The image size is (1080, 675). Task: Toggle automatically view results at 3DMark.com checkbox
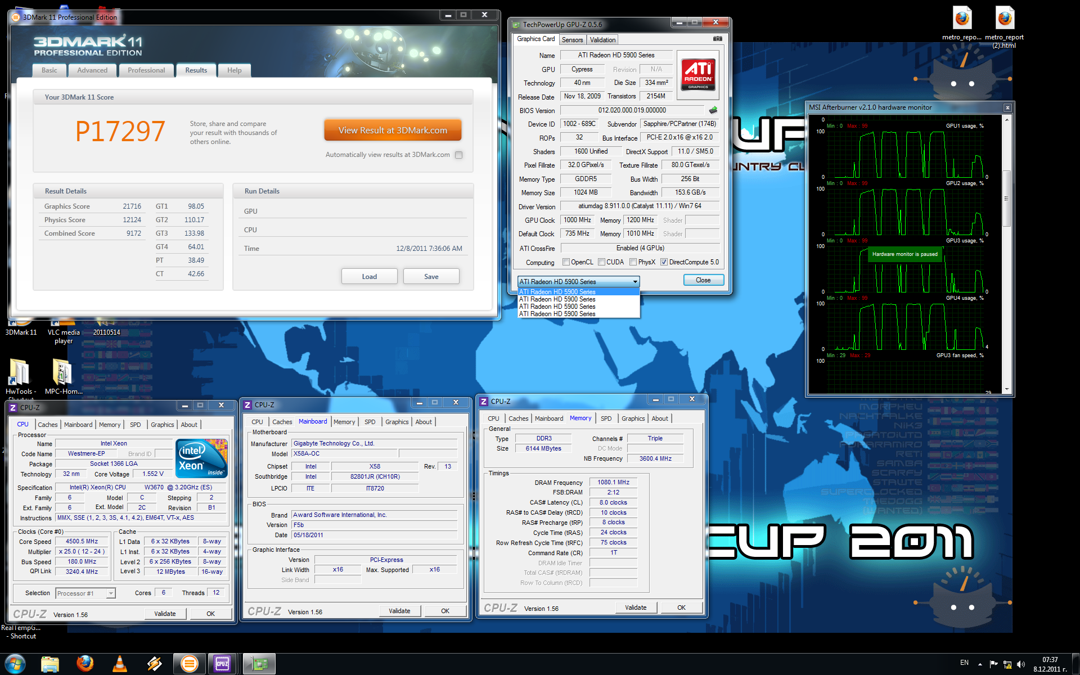pos(459,155)
